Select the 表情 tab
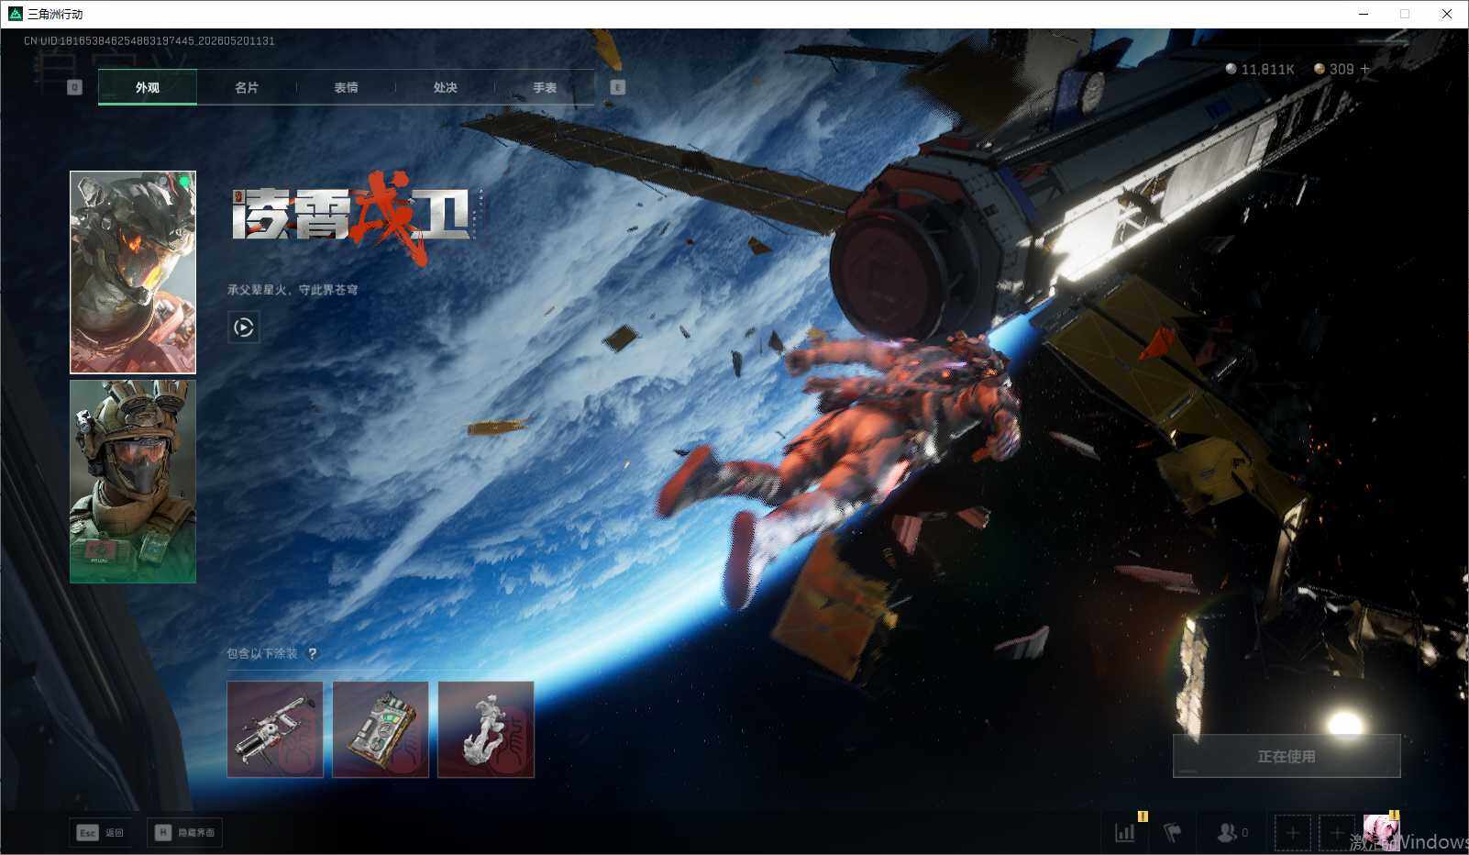Screen dimensions: 1469x855 pyautogui.click(x=346, y=87)
